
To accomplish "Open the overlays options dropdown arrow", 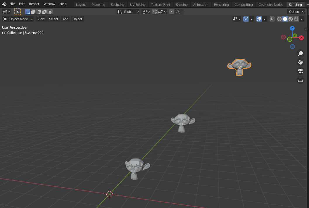I will click(x=265, y=19).
